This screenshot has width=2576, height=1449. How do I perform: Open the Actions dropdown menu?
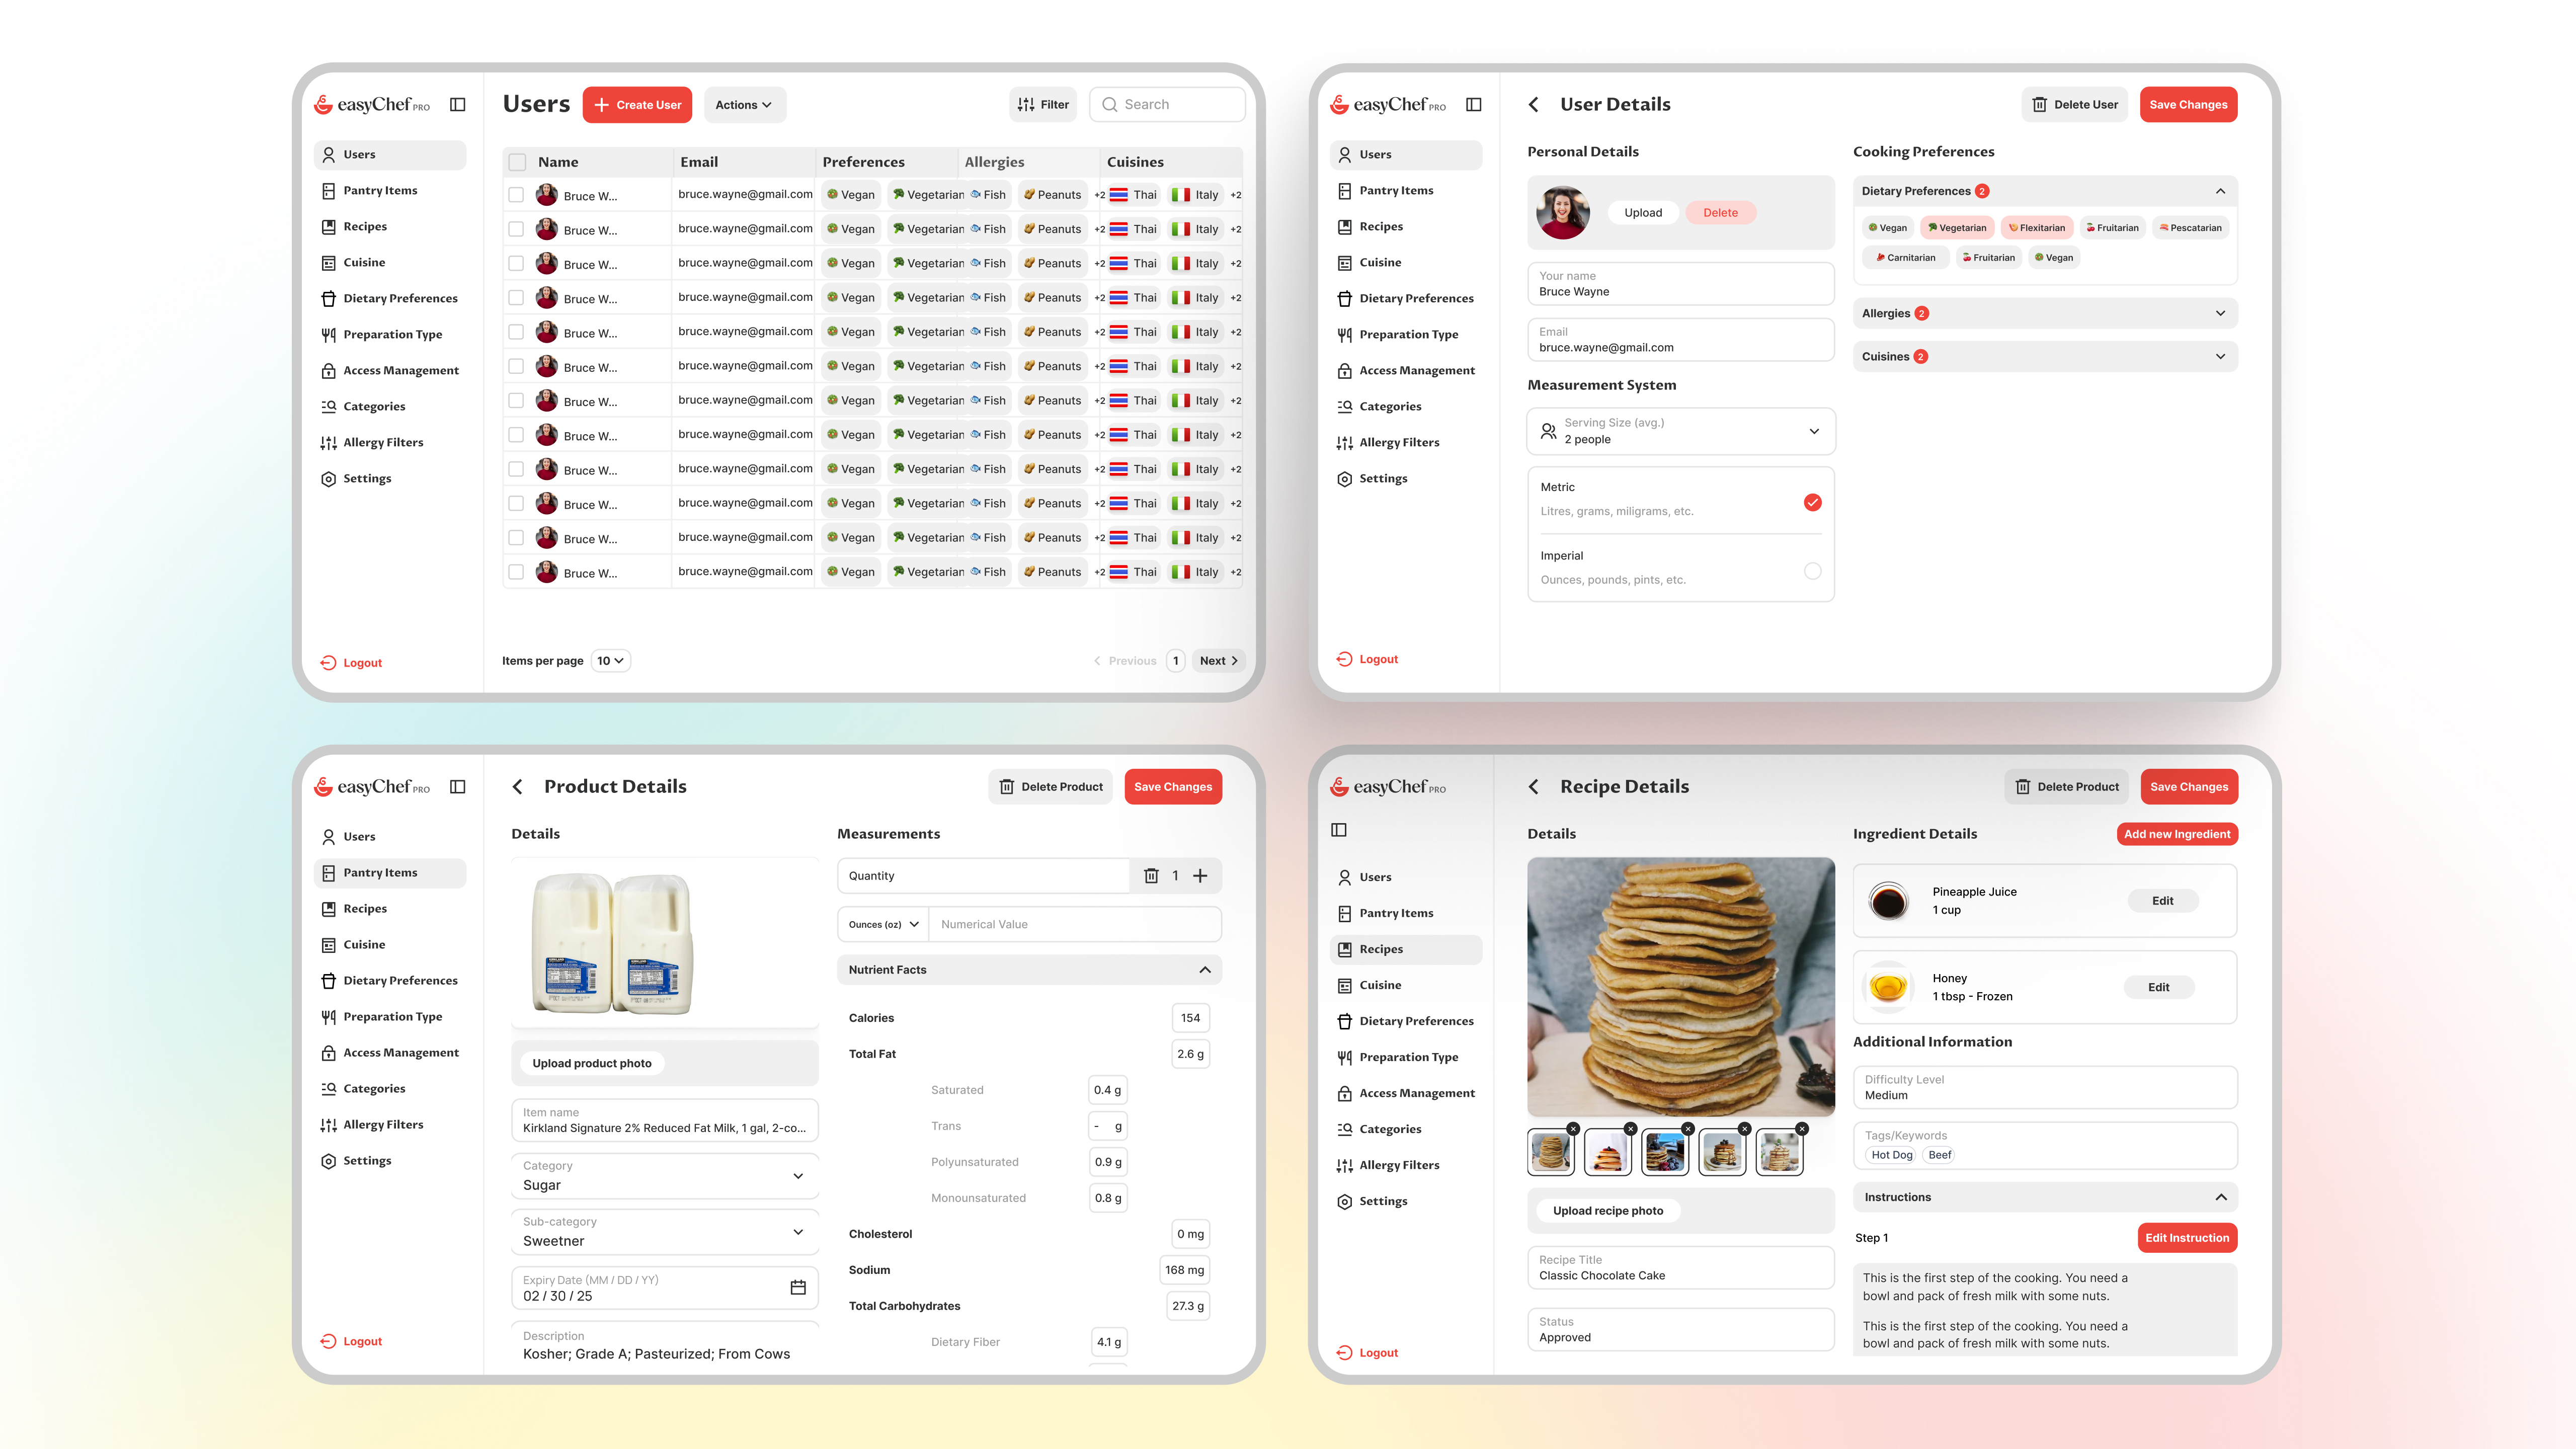744,104
